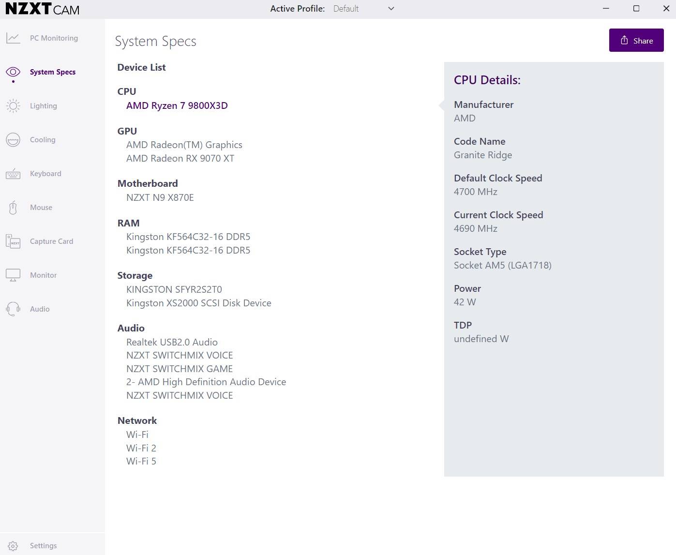The image size is (676, 555).
Task: Open Lighting via the sun icon
Action: (x=13, y=106)
